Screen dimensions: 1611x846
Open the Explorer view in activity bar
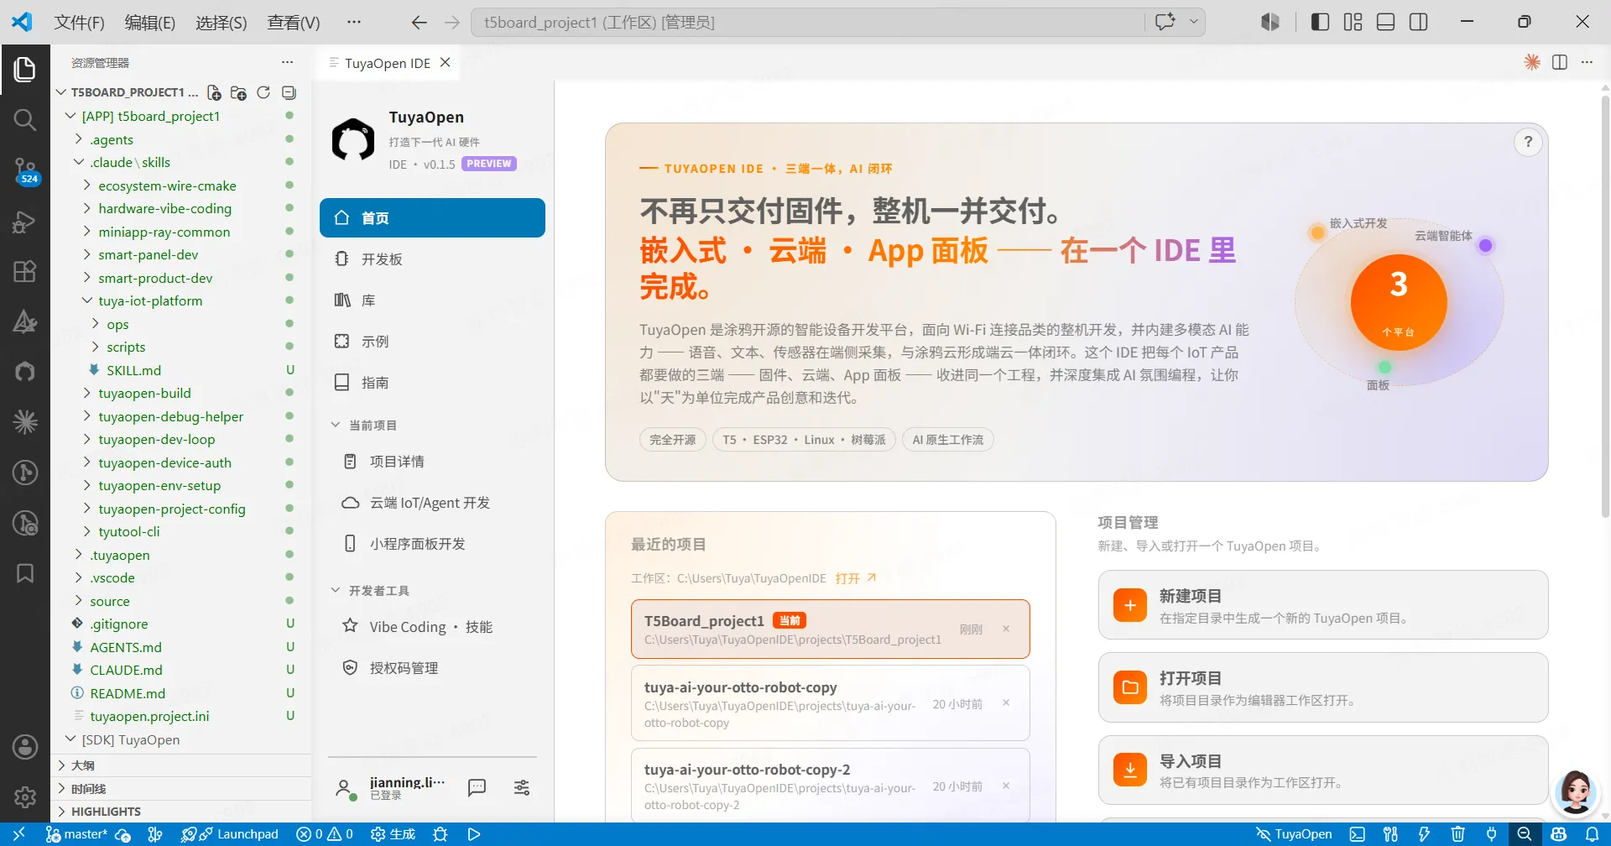25,70
